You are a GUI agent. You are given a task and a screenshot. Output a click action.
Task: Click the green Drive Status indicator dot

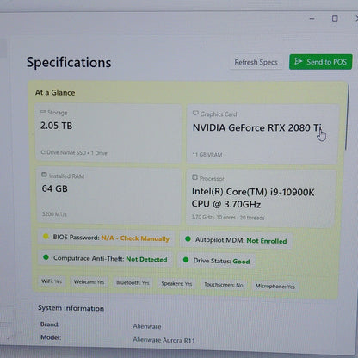[x=186, y=260]
